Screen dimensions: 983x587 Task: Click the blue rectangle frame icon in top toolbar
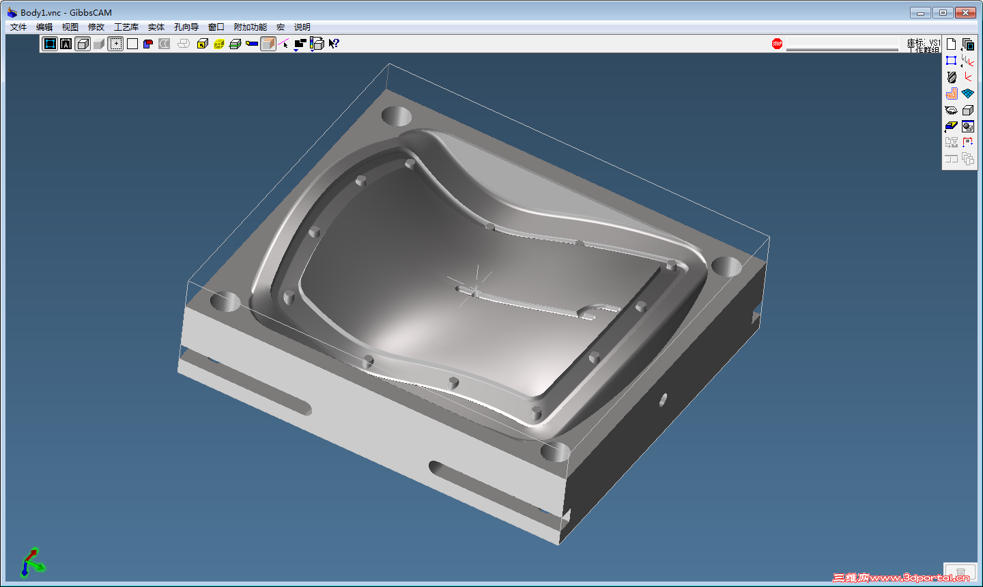(50, 44)
